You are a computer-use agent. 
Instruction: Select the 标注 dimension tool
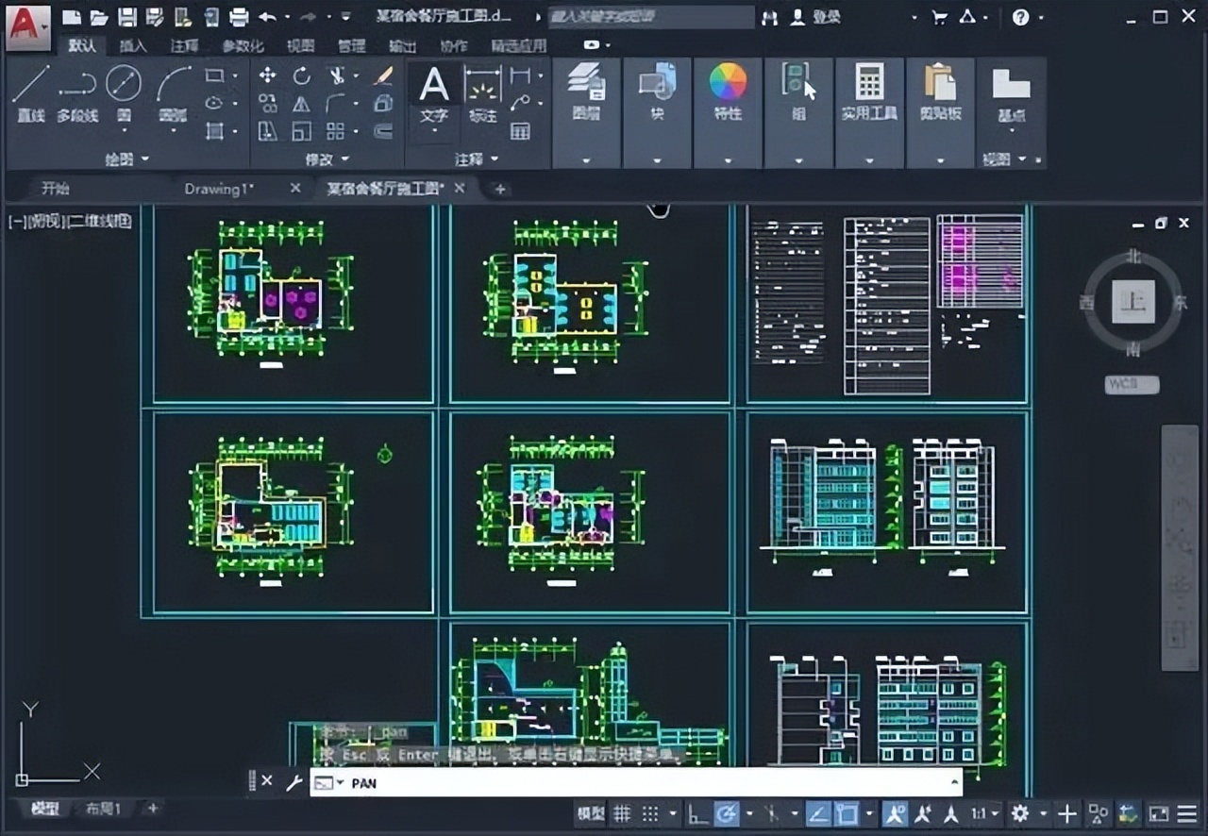click(x=481, y=90)
